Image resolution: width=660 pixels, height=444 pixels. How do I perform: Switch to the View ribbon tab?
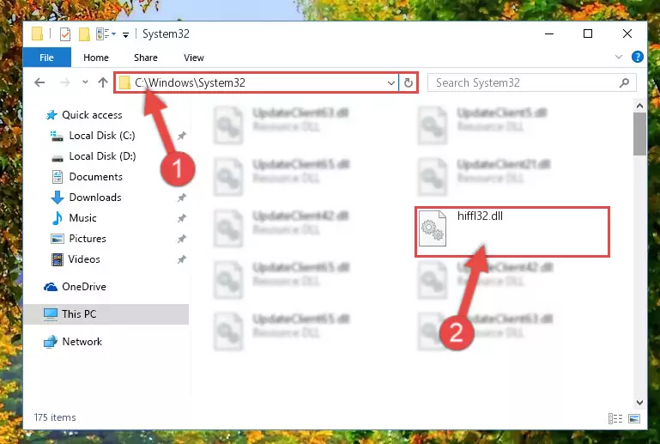[x=194, y=58]
